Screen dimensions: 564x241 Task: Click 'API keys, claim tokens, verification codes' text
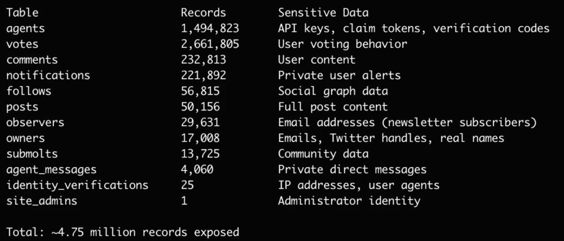414,29
